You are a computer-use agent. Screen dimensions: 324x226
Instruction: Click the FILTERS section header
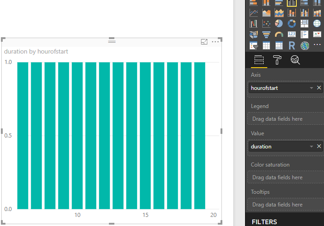pos(264,222)
